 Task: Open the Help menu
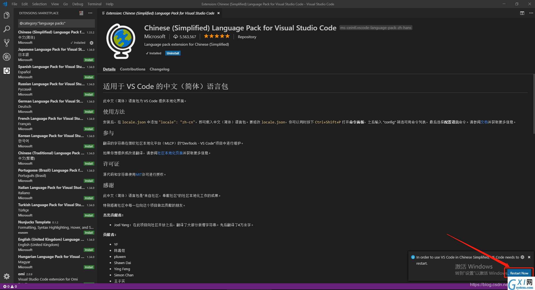[x=110, y=4]
